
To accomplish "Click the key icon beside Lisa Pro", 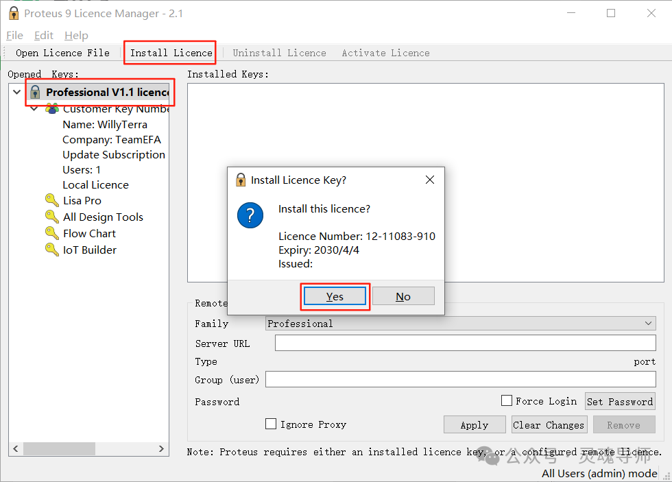I will coord(52,200).
